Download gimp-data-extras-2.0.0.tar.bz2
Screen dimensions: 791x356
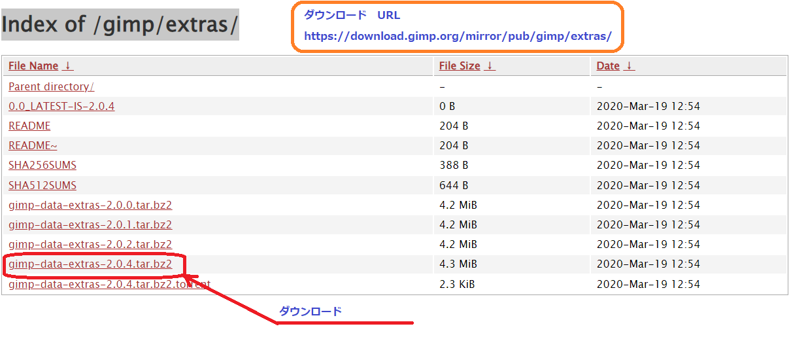[x=90, y=205]
